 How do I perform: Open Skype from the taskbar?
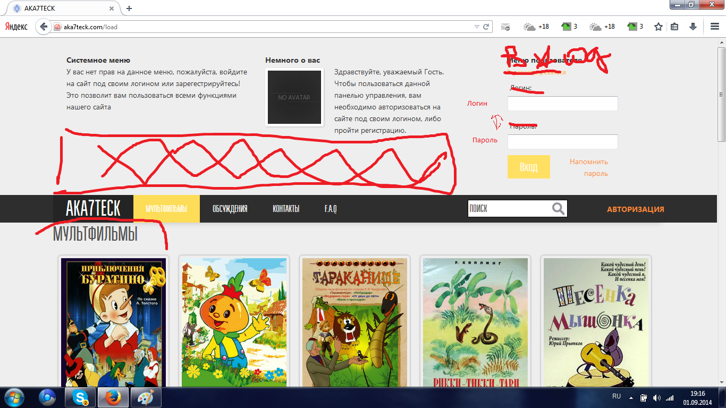click(x=80, y=397)
